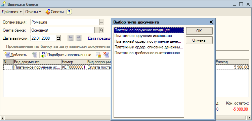Open the Действия menu
The image size is (252, 121).
click(11, 12)
